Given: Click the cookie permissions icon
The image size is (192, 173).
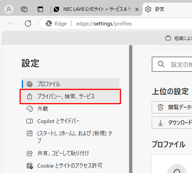Looking at the screenshot, I should click(x=30, y=166).
